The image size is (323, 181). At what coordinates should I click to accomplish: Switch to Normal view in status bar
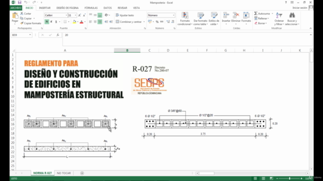255,178
